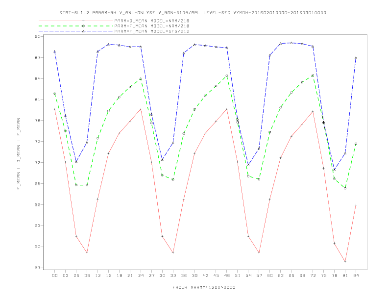388x300 pixels.
Task: Click the x-axis tick label 06
Action: 76,275
